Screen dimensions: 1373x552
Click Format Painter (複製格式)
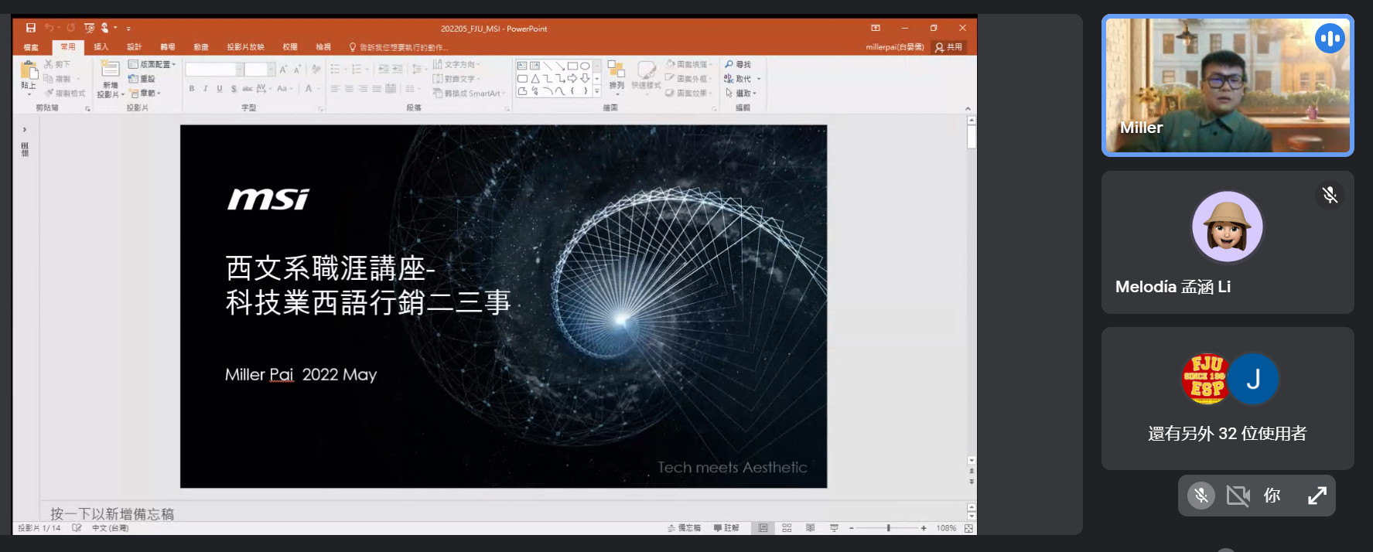(65, 93)
